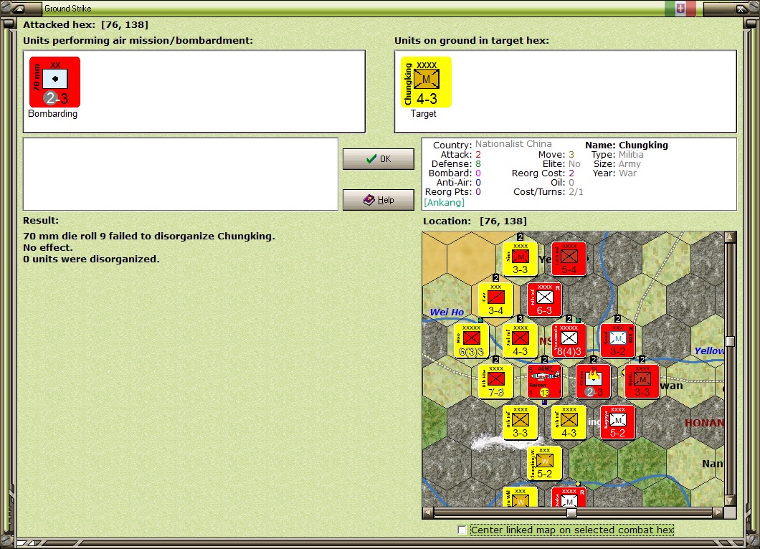Viewport: 760px width, 549px height.
Task: Enable Center linked map on selected combat hex
Action: [x=462, y=530]
